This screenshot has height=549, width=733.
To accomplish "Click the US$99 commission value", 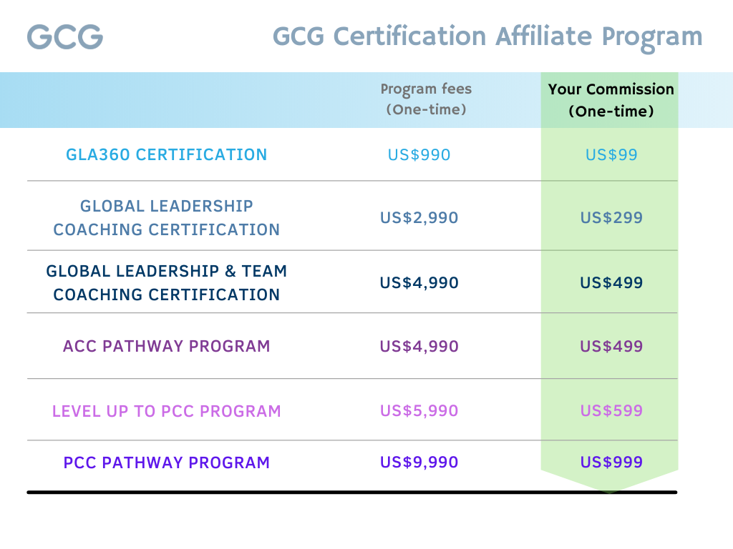I will [x=611, y=154].
